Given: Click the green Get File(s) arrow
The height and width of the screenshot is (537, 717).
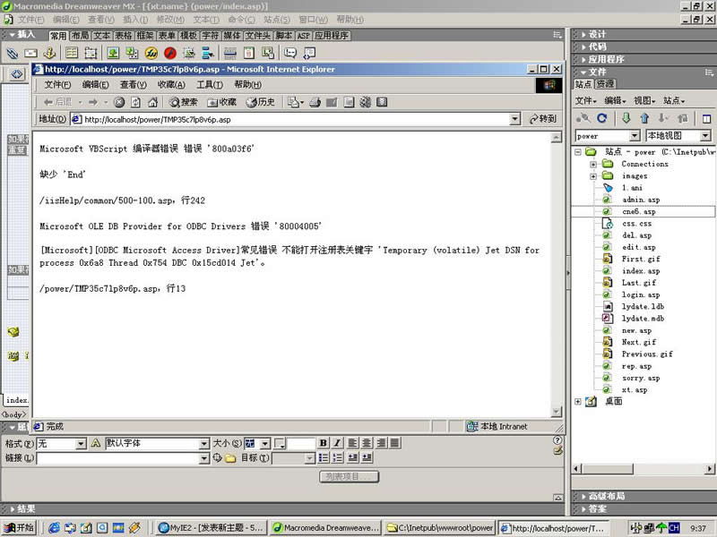Looking at the screenshot, I should coord(626,118).
